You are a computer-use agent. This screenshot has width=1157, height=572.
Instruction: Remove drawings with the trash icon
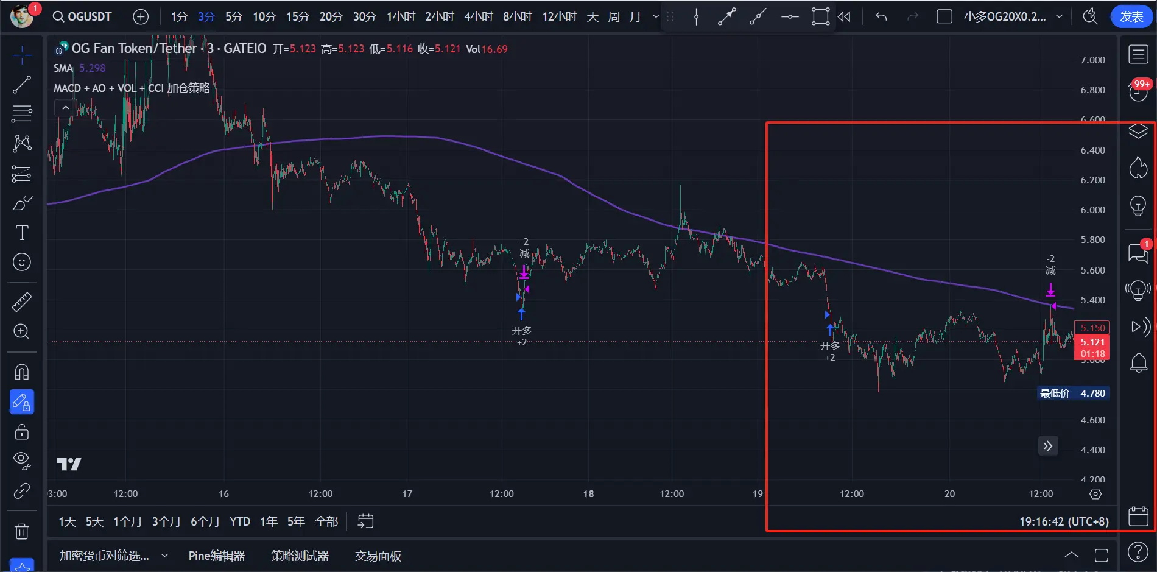(22, 532)
